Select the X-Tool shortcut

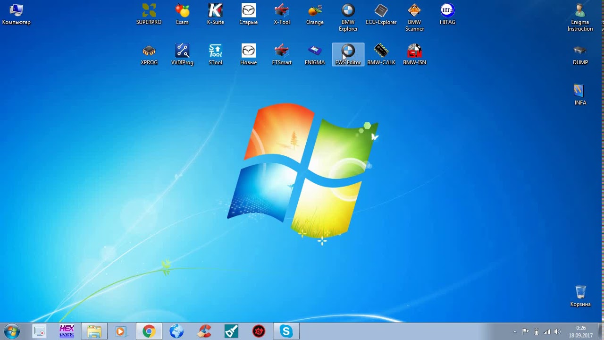(282, 15)
